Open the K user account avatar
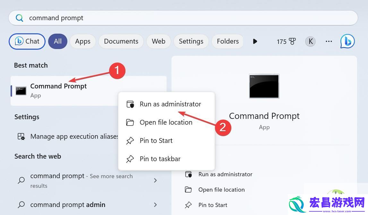This screenshot has height=215, width=368. [x=310, y=42]
